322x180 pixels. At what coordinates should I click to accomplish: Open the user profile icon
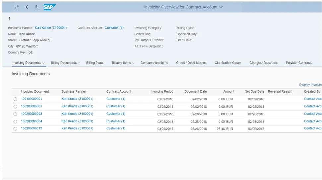17,7
